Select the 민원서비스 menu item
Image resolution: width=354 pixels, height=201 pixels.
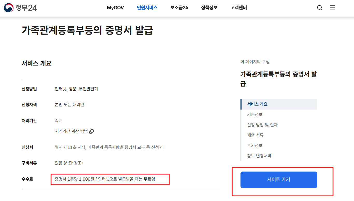point(147,8)
